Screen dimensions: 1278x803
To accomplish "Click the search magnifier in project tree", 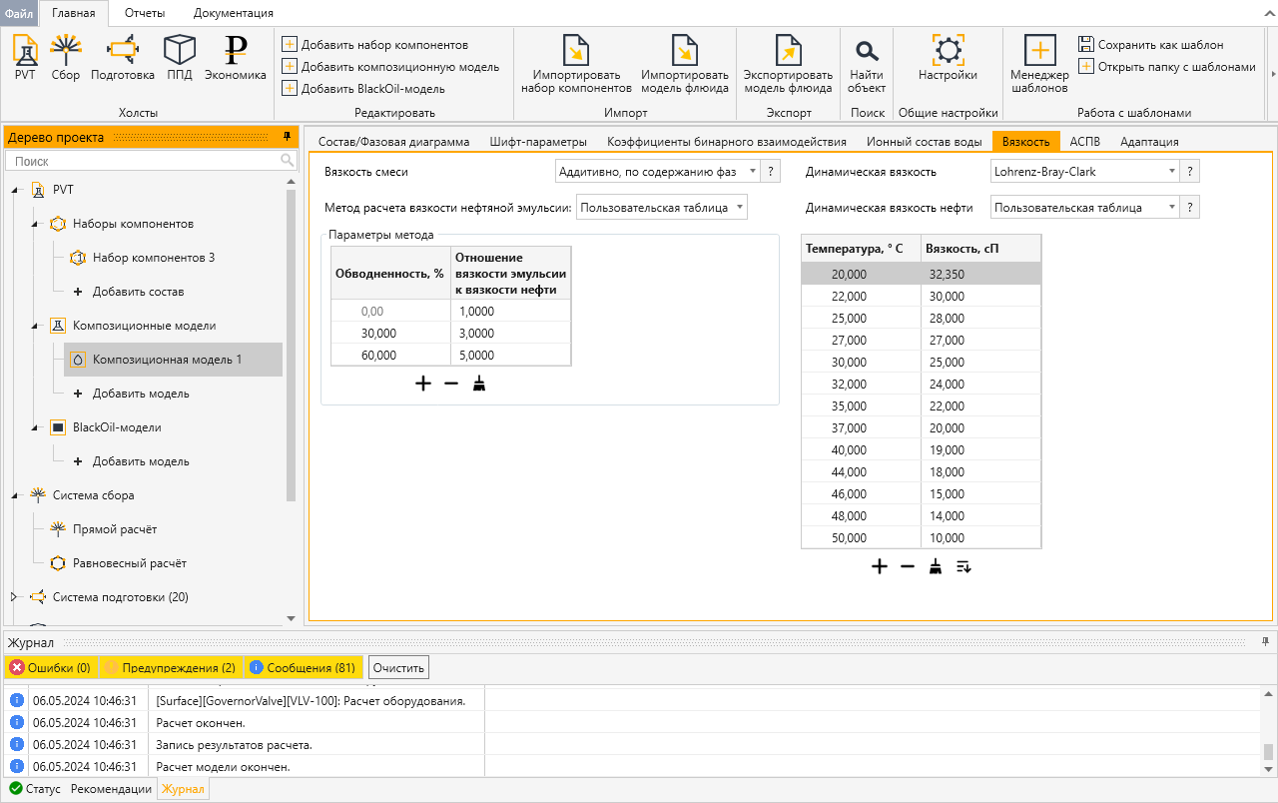I will coord(287,161).
